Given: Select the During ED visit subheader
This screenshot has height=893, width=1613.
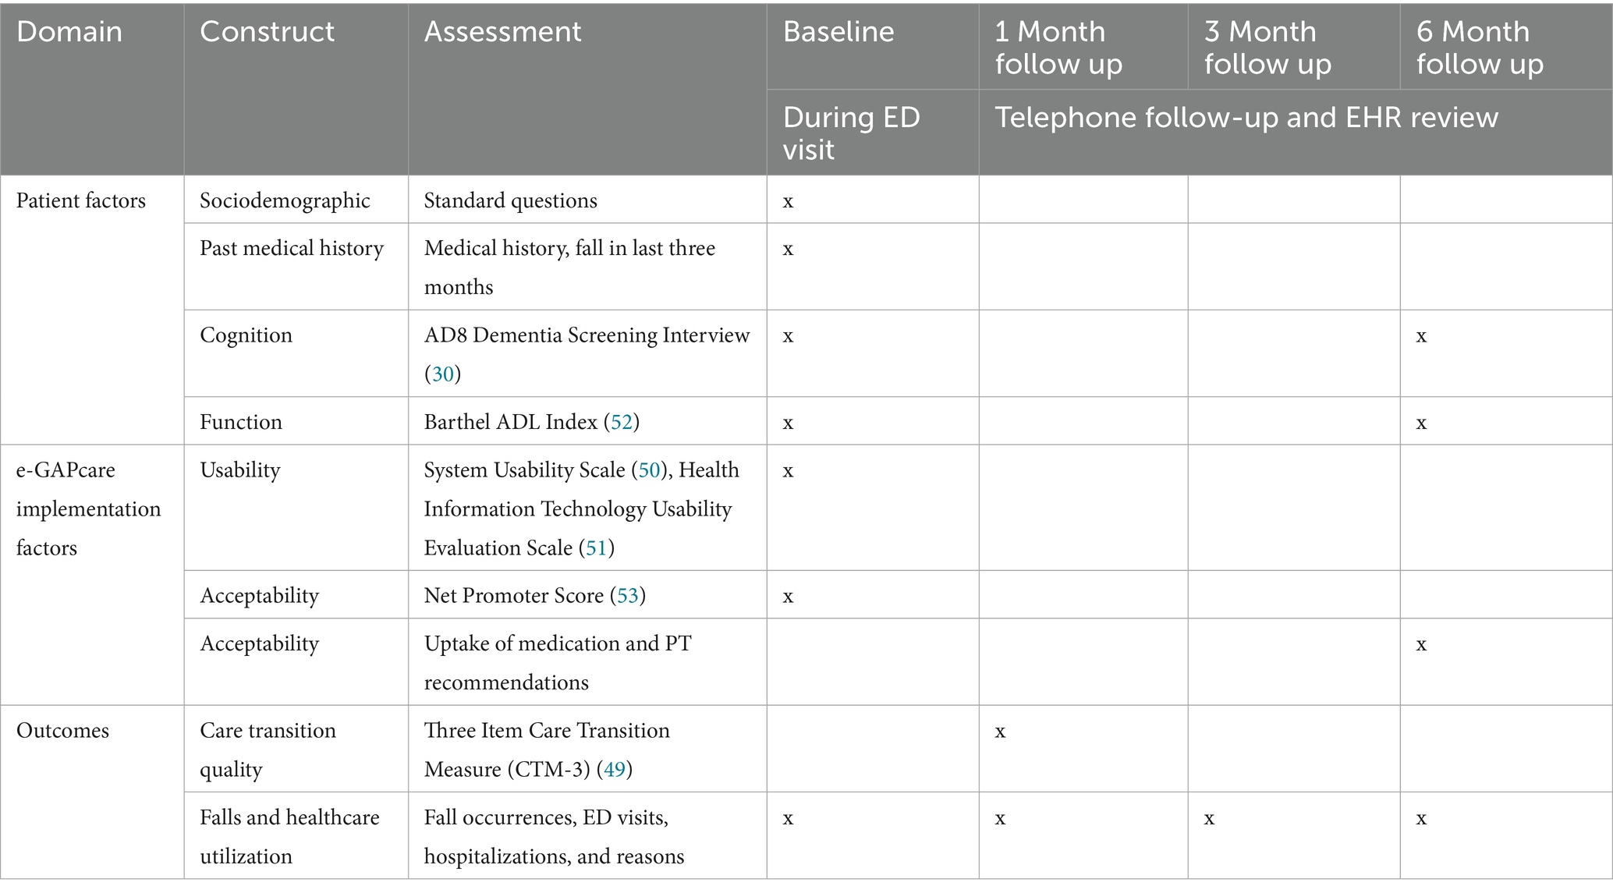Looking at the screenshot, I should pos(851,133).
